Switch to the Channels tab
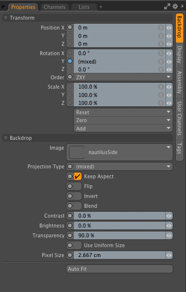Screen dimensions: 186x292 (55, 7)
